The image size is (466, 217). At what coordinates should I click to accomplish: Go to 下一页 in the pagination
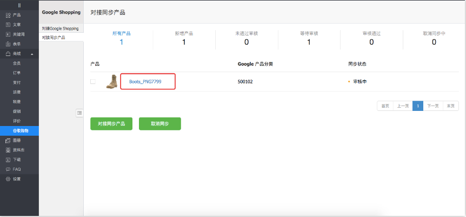click(x=432, y=106)
